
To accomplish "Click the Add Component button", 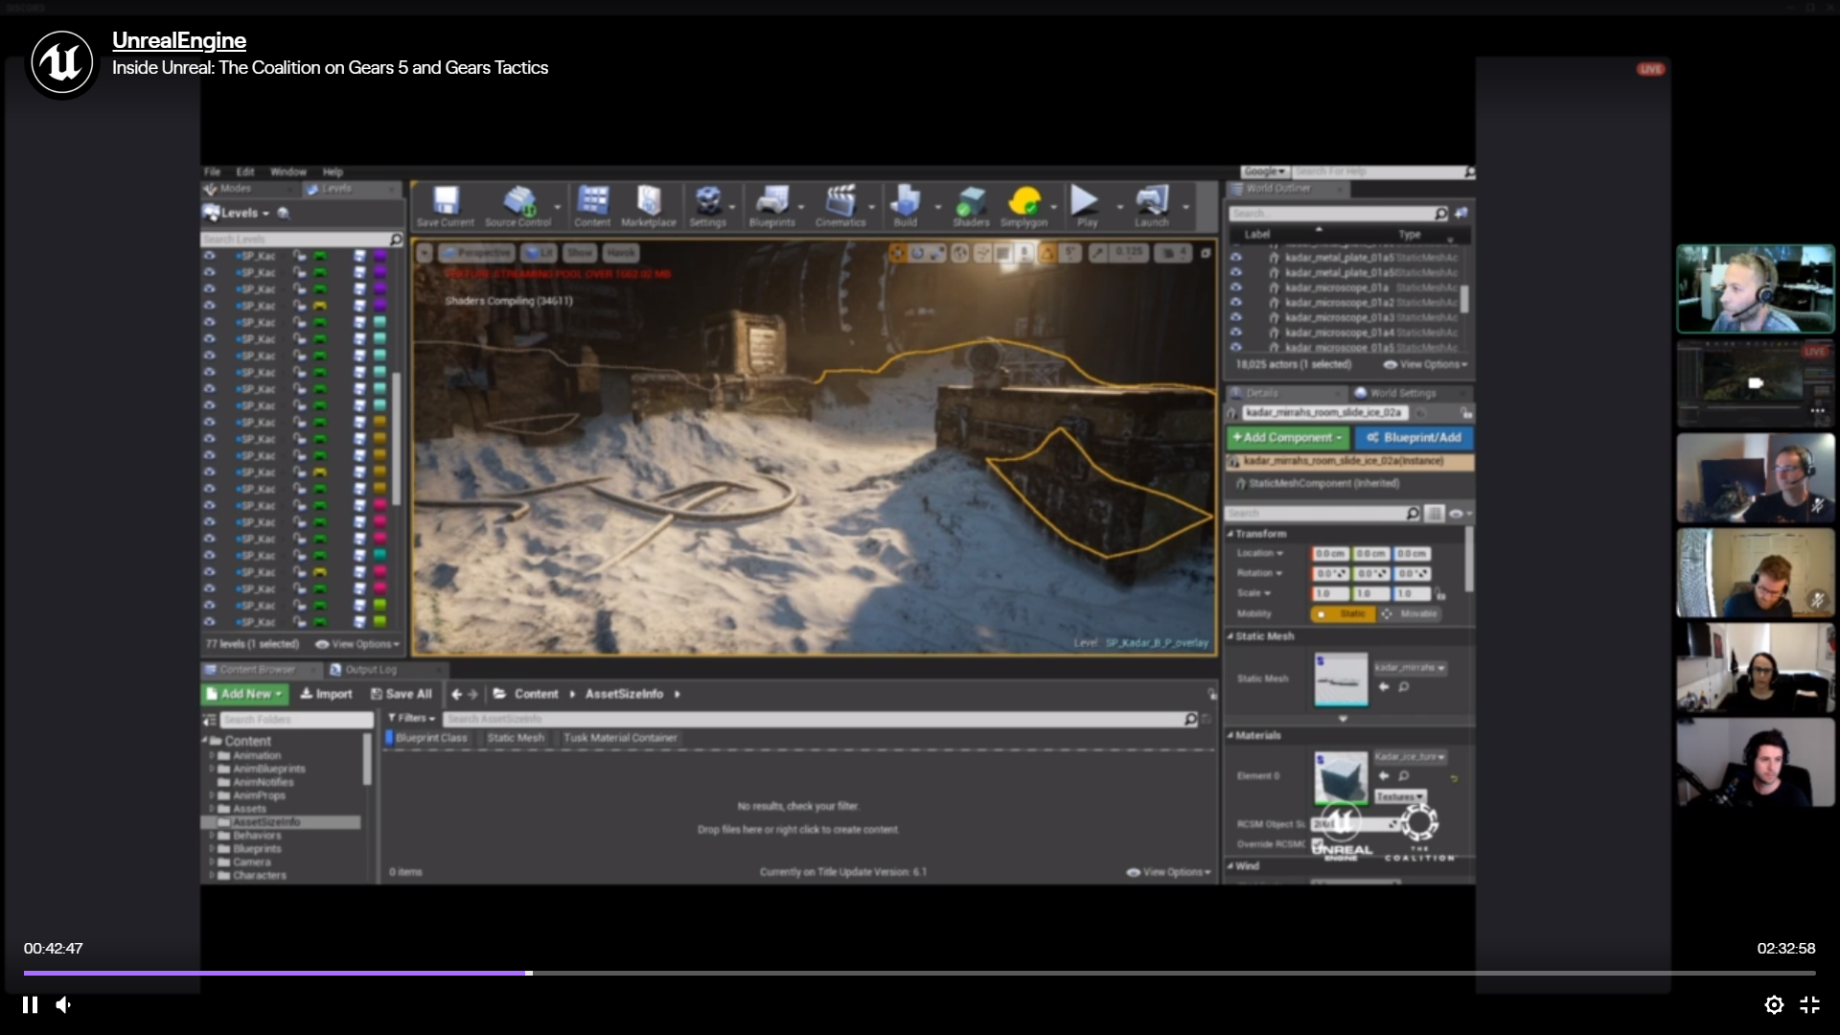I will point(1287,438).
